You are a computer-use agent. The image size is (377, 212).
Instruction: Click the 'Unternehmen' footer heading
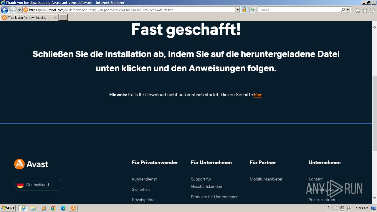pyautogui.click(x=325, y=163)
